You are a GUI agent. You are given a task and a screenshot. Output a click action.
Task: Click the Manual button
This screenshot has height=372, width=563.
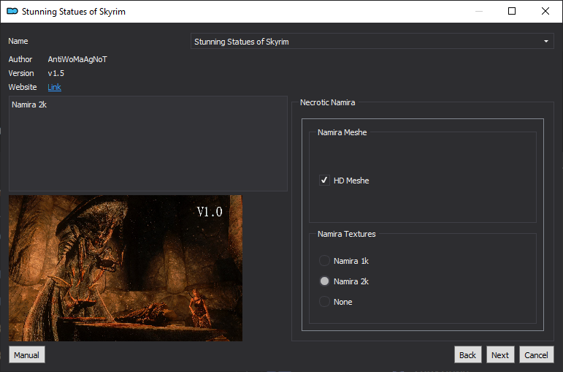click(27, 354)
